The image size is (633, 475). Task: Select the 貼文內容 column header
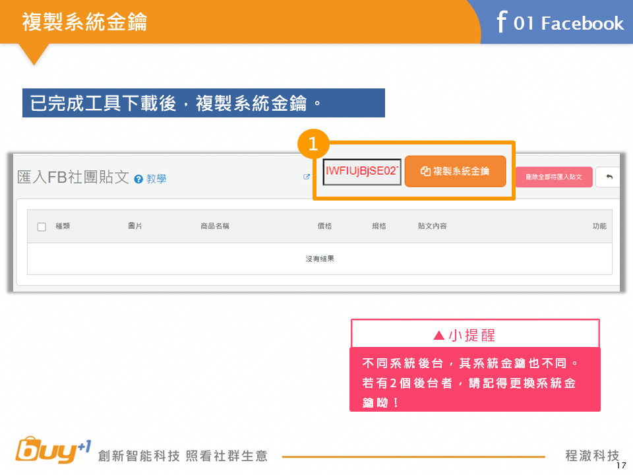[432, 226]
